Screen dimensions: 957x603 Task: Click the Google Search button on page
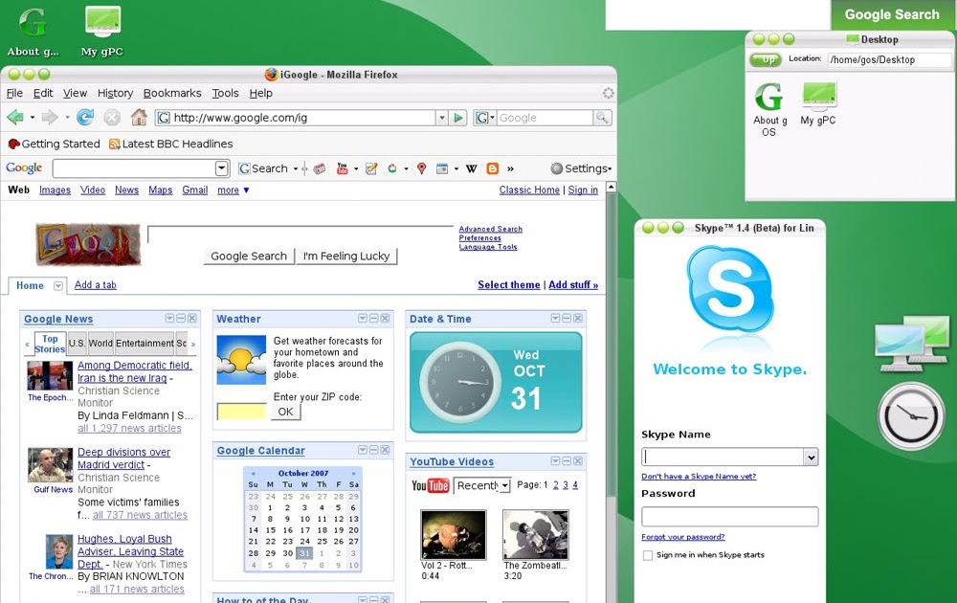tap(249, 257)
